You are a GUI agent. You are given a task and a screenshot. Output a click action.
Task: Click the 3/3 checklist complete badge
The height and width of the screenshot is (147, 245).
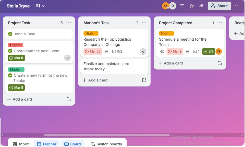(209, 51)
